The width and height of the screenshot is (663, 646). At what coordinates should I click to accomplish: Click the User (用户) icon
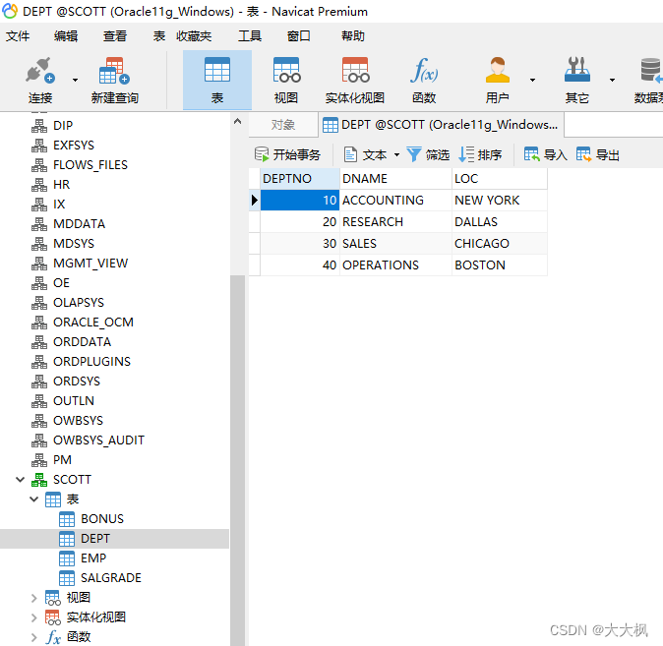(x=498, y=70)
